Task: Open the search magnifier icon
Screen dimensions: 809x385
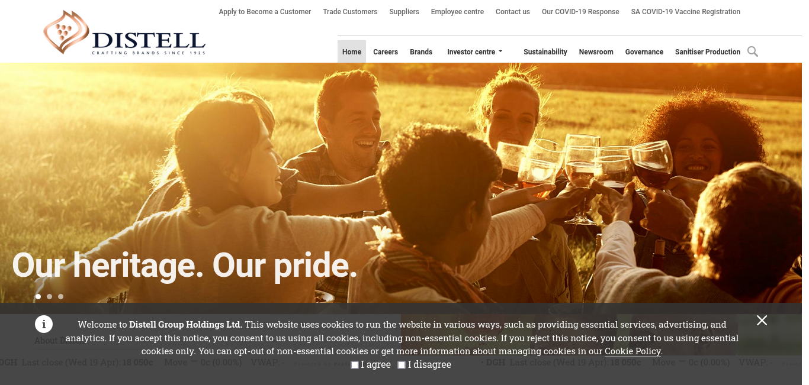Action: pos(752,51)
